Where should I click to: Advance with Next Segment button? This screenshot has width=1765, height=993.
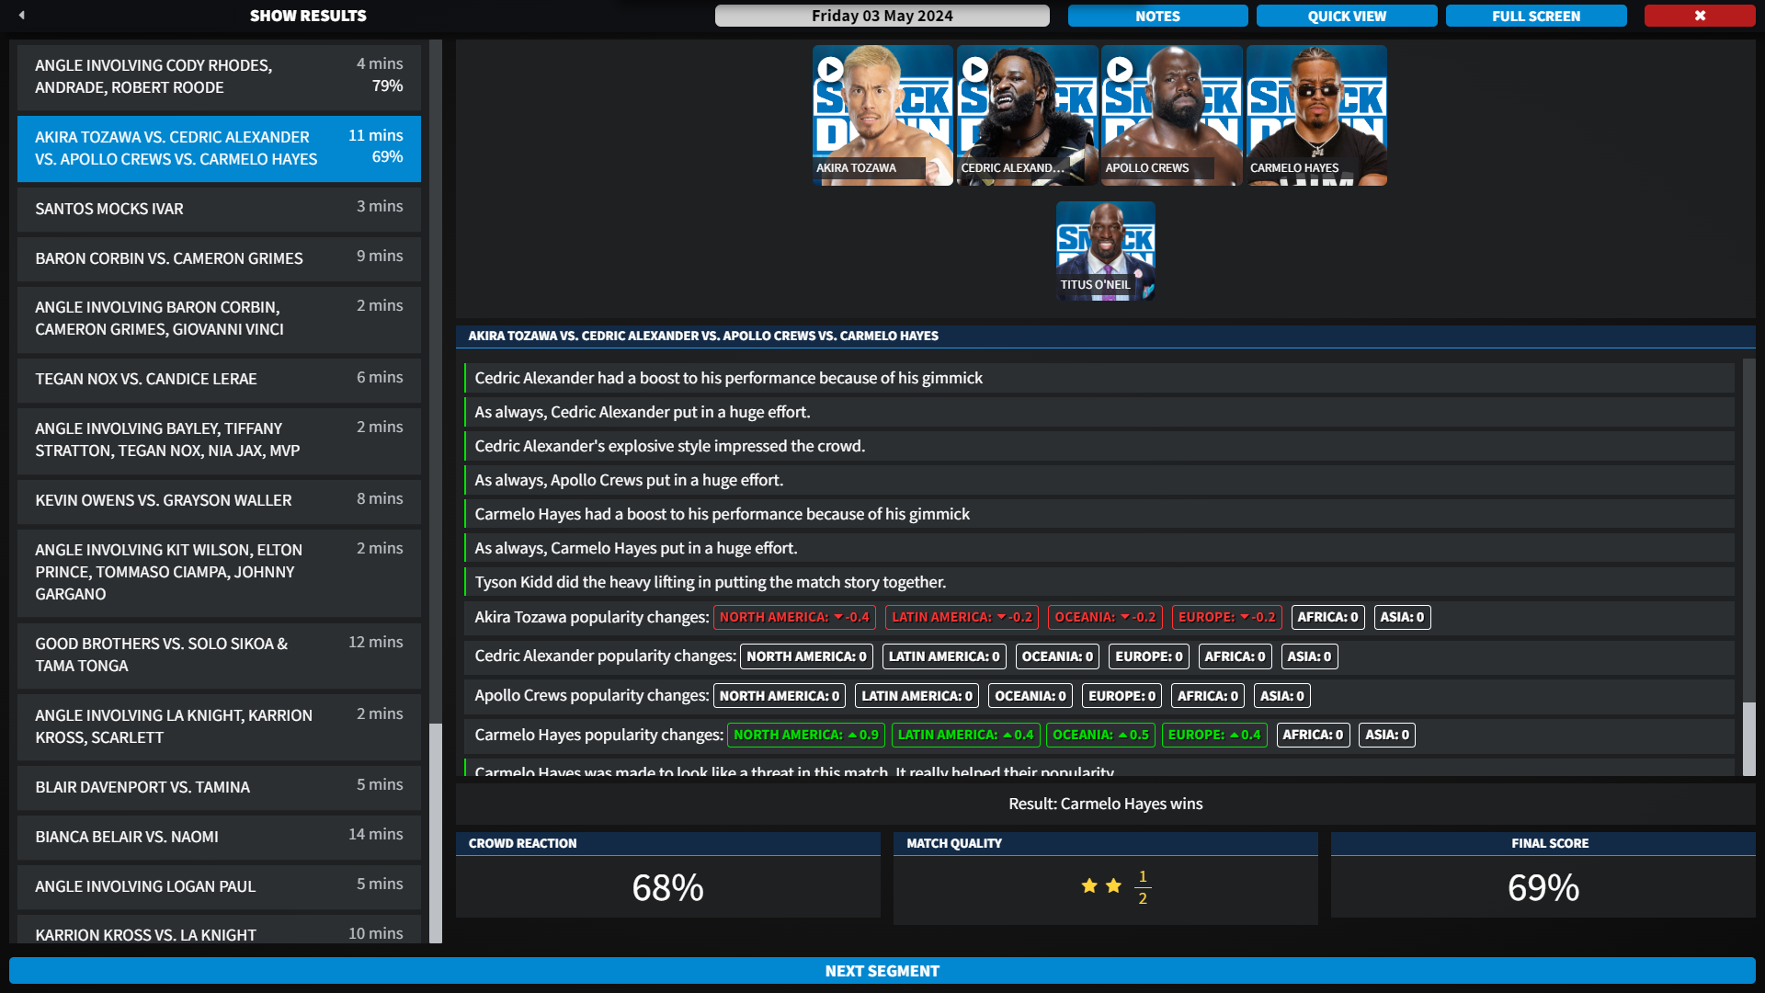tap(882, 971)
